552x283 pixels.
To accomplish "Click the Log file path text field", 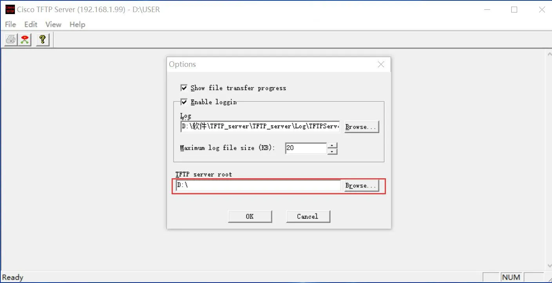I will 260,127.
